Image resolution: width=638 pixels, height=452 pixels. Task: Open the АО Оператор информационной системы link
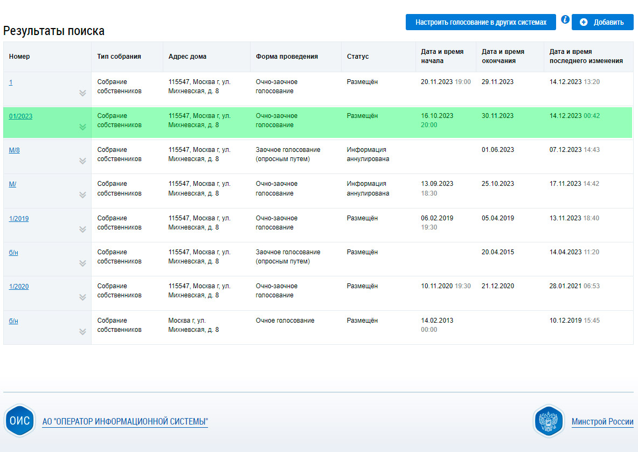(x=125, y=421)
